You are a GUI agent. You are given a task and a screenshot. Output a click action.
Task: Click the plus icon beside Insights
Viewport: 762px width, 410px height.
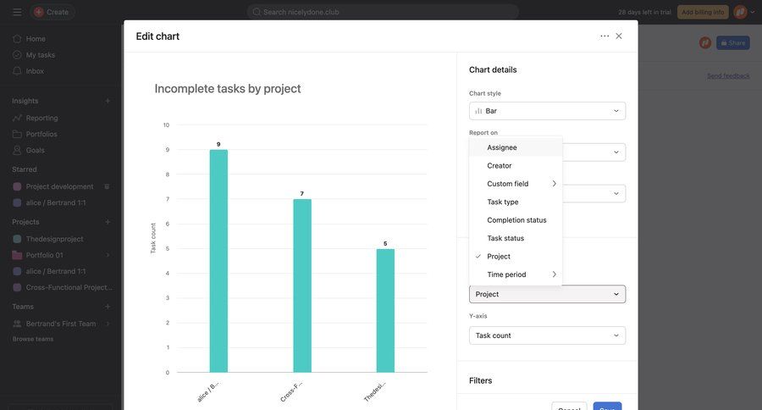108,101
